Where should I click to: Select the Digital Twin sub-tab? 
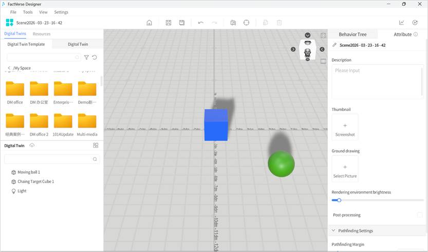(78, 44)
